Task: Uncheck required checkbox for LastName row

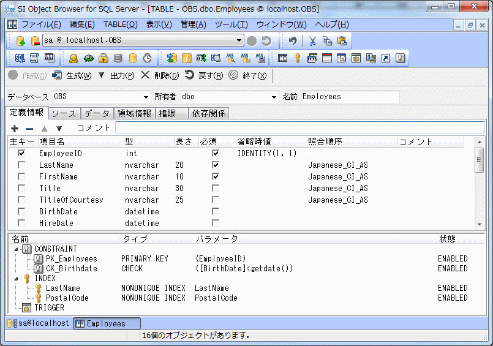Action: [x=215, y=165]
